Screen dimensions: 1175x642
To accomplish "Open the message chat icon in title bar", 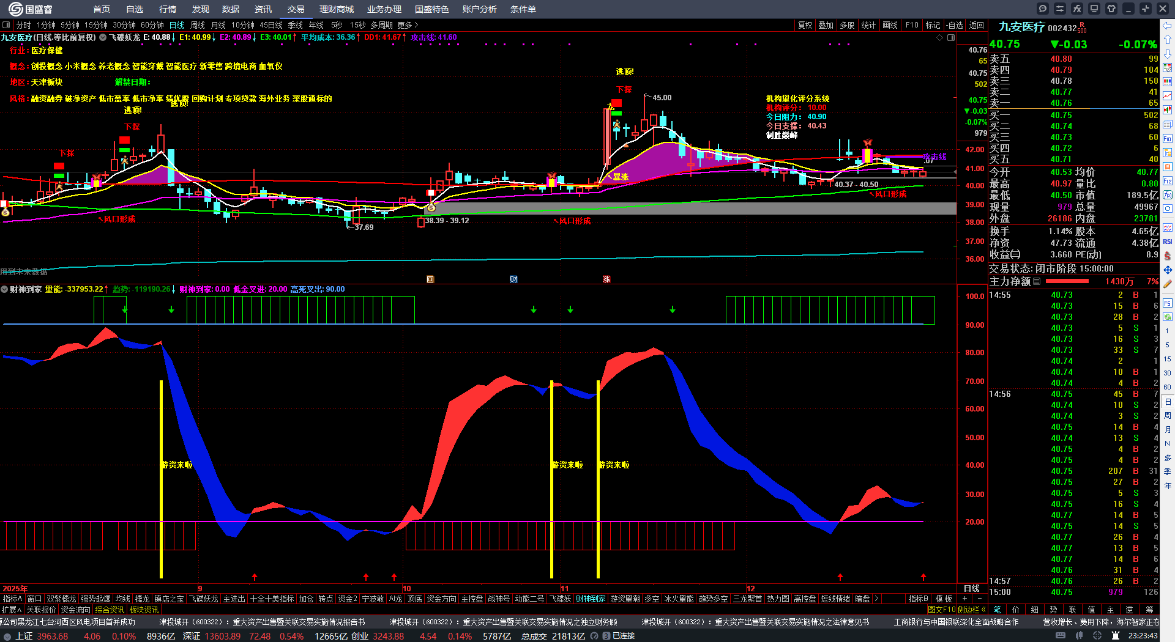I will (x=1043, y=9).
